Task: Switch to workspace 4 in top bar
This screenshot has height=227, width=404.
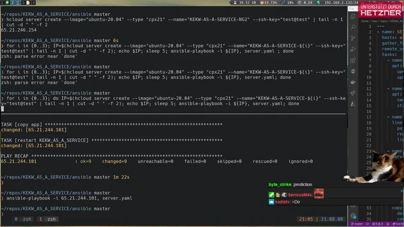Action: (x=33, y=3)
